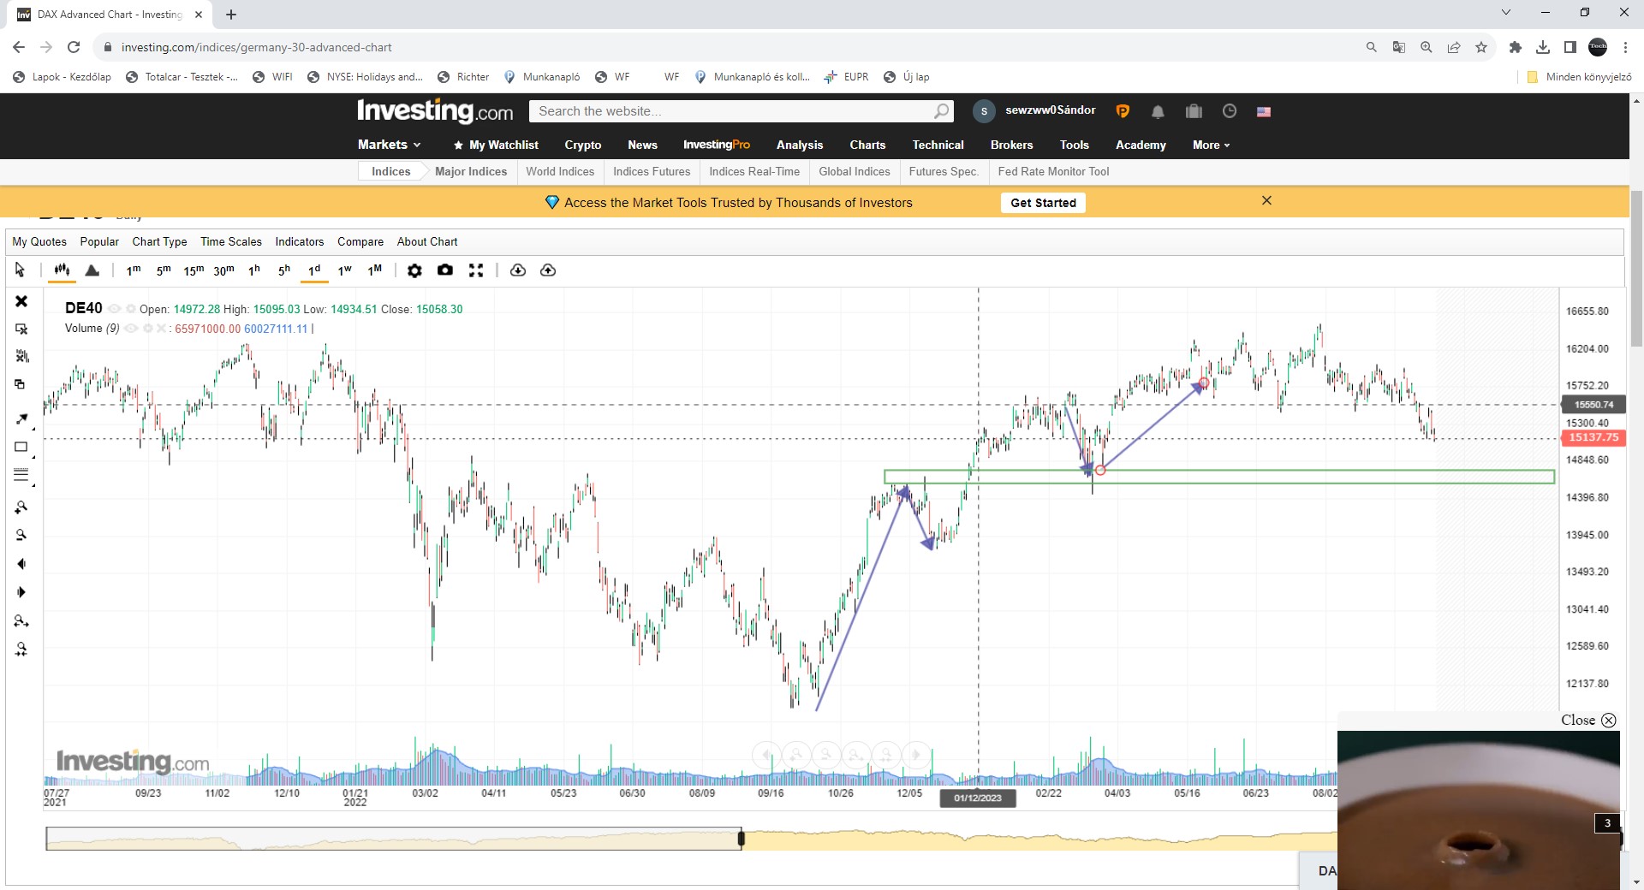Open the Popular menu
The width and height of the screenshot is (1644, 890).
click(99, 241)
